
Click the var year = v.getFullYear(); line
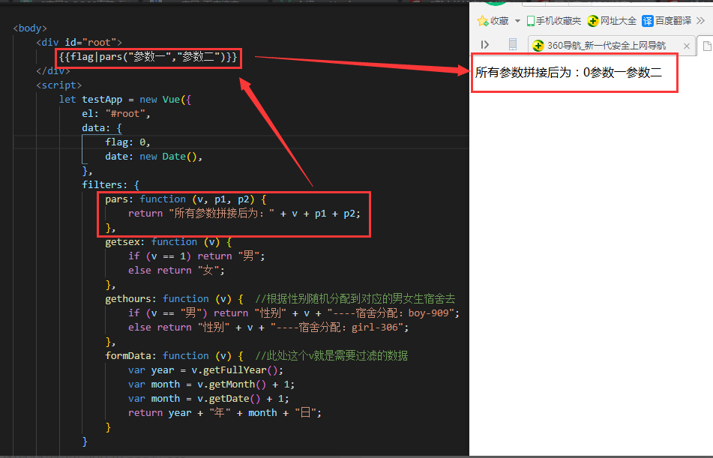pyautogui.click(x=205, y=370)
